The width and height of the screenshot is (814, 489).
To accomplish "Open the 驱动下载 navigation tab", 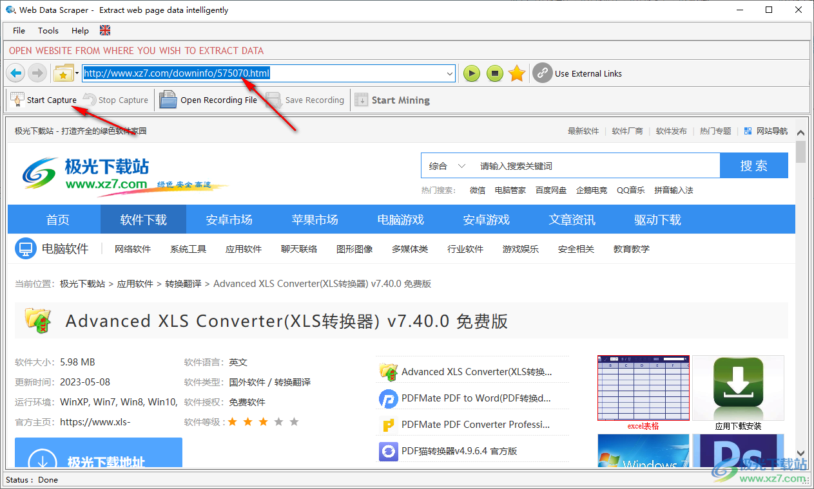I will (x=658, y=219).
